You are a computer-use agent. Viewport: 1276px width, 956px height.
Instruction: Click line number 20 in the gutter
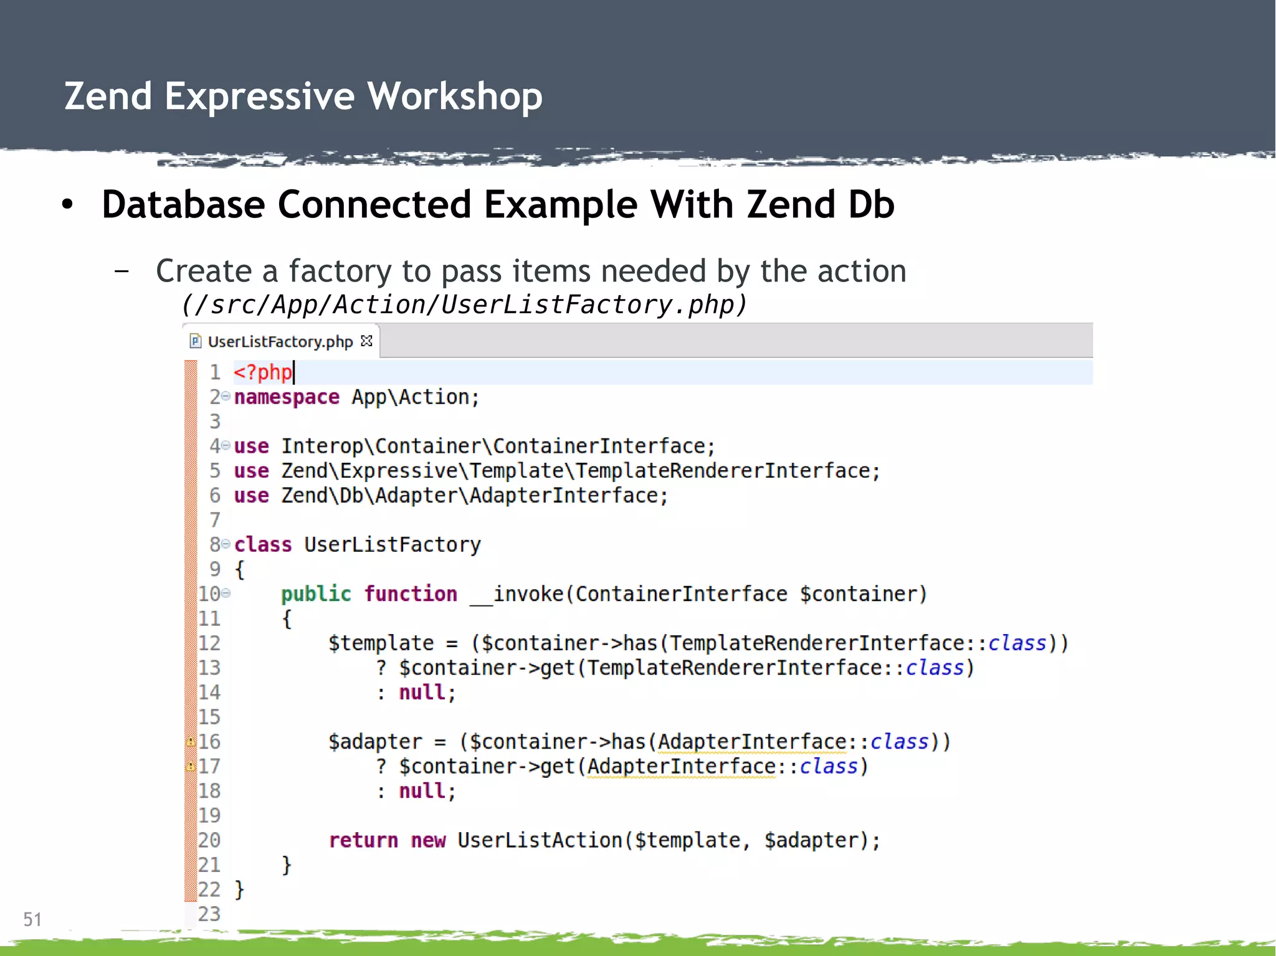209,840
